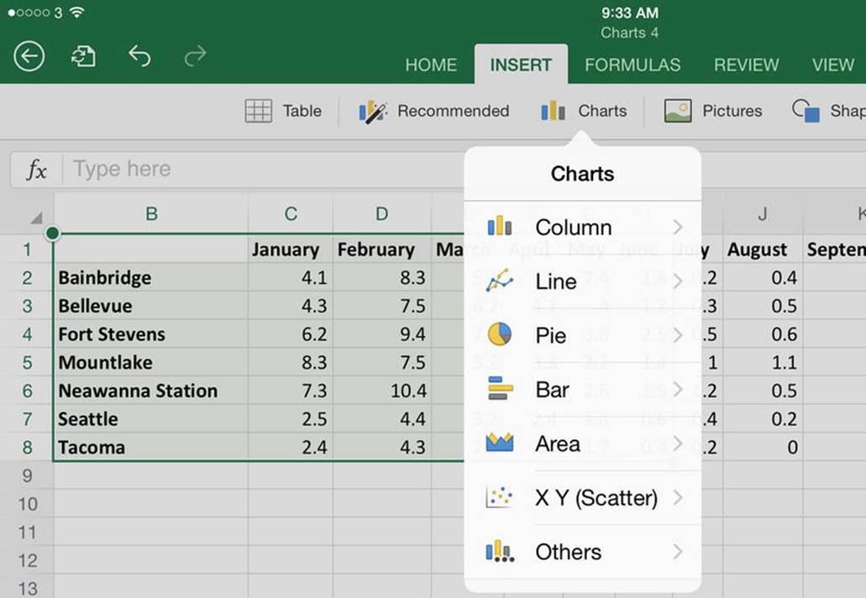Click the redo arrow icon
The width and height of the screenshot is (866, 598).
point(196,55)
